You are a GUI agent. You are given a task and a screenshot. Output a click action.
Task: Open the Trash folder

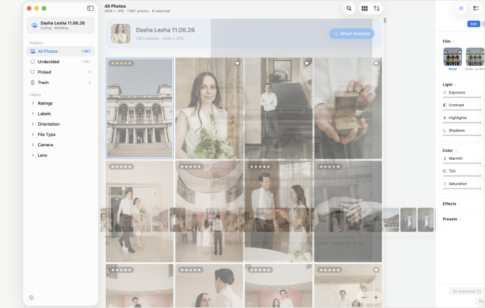pyautogui.click(x=61, y=82)
